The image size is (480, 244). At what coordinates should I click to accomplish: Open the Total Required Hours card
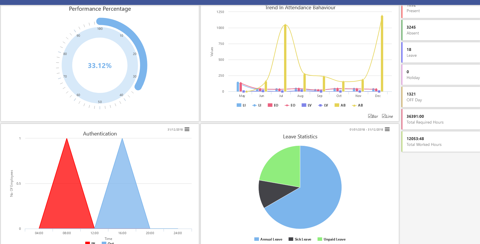(441, 119)
